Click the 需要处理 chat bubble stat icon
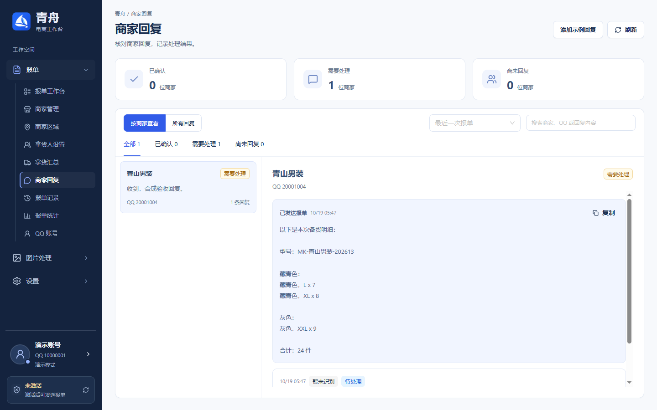 (313, 79)
